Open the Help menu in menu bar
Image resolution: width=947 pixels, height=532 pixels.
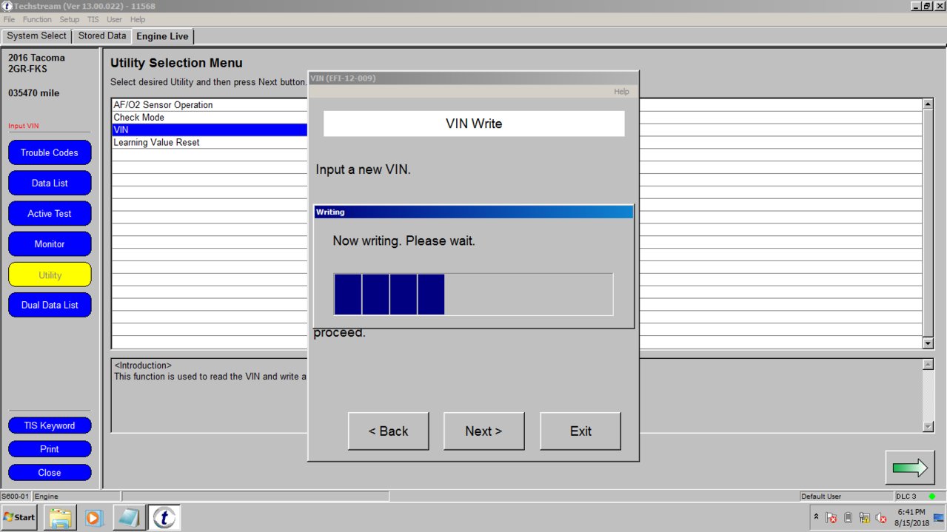[x=138, y=19]
